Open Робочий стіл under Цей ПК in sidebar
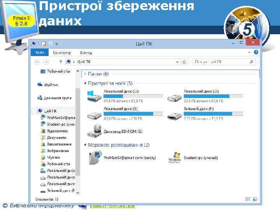The height and width of the screenshot is (210, 280). (x=55, y=164)
